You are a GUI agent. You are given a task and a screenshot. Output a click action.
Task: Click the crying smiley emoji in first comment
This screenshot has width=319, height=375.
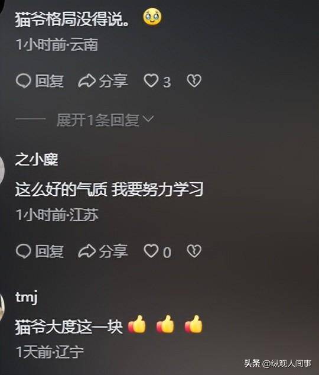[x=152, y=17]
